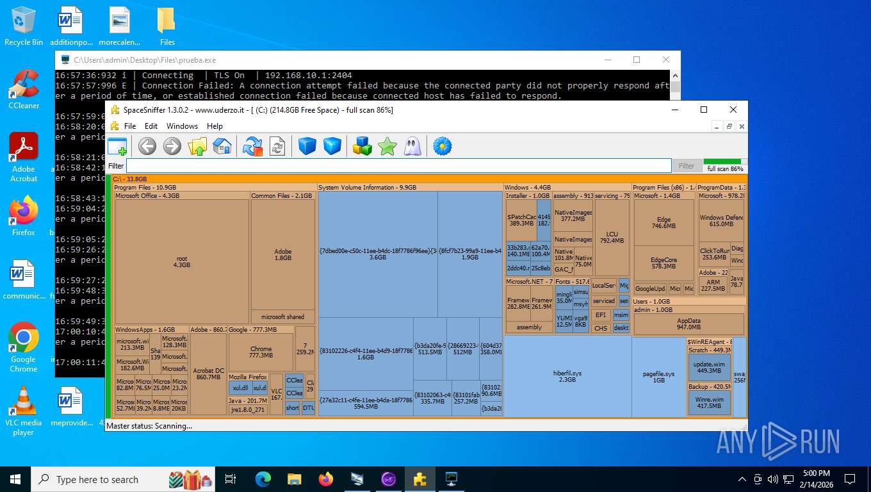
Task: Open the CCleaner desktop shortcut
Action: (24, 90)
